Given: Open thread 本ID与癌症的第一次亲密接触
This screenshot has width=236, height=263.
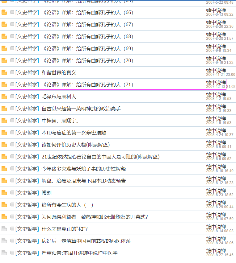Looking at the screenshot, I should (74, 133).
